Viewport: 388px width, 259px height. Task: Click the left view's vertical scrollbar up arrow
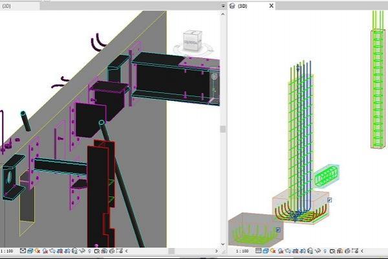point(224,13)
